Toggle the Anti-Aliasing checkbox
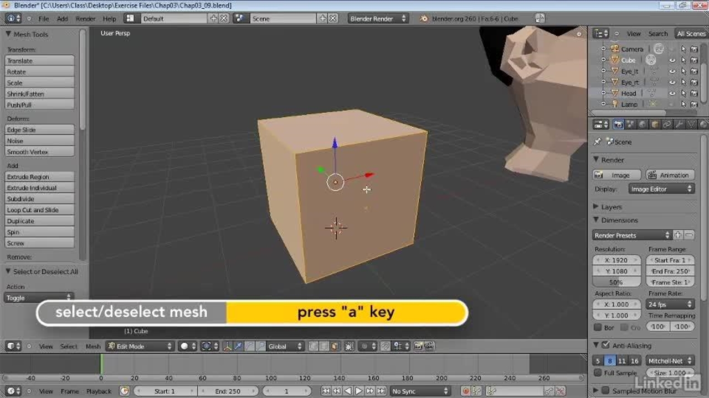The height and width of the screenshot is (398, 709). tap(605, 345)
